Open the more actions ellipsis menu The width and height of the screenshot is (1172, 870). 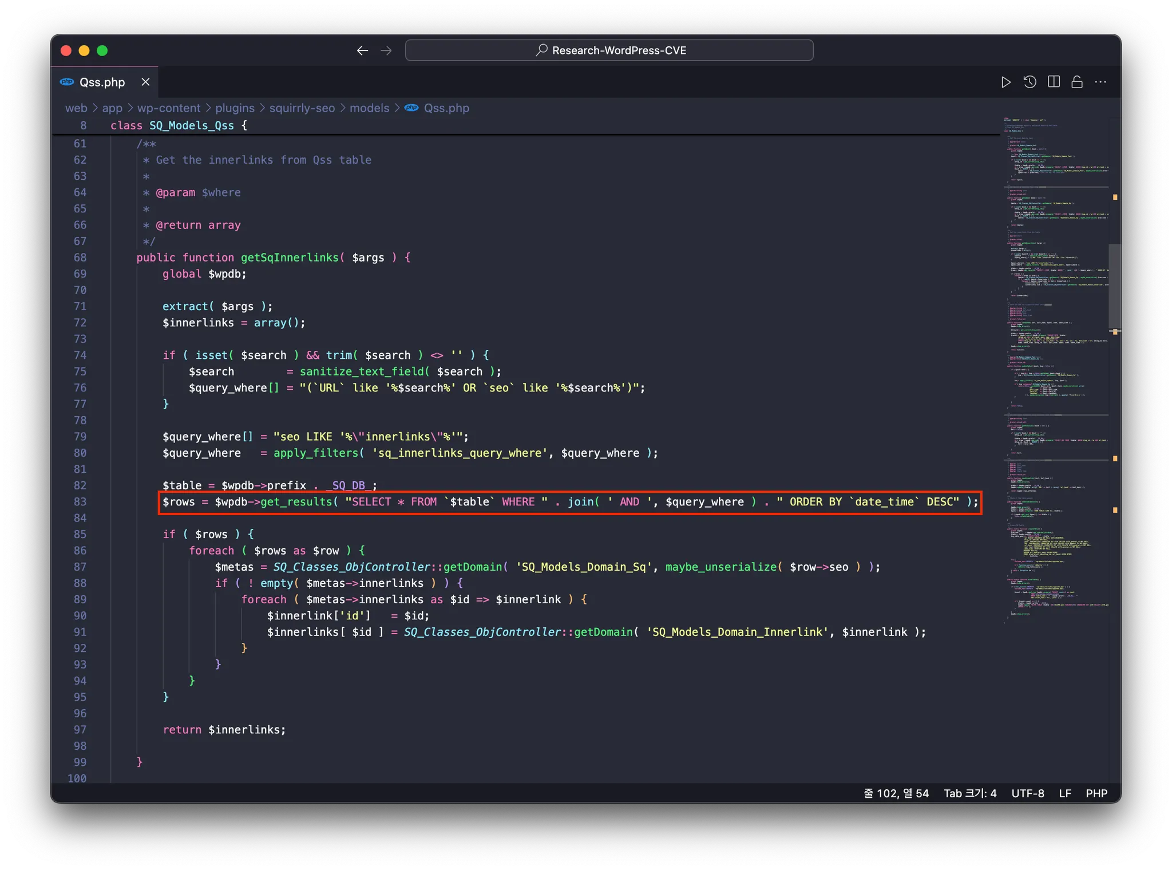tap(1100, 82)
